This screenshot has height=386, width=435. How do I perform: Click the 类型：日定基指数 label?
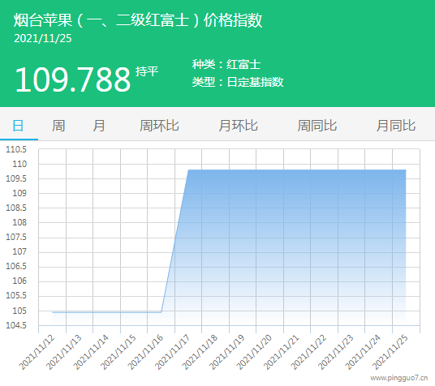pos(238,82)
